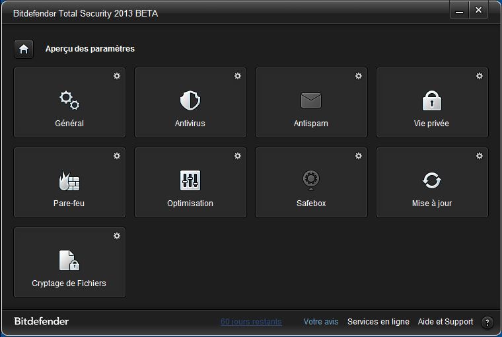Click the Antivirus label text

pos(190,124)
